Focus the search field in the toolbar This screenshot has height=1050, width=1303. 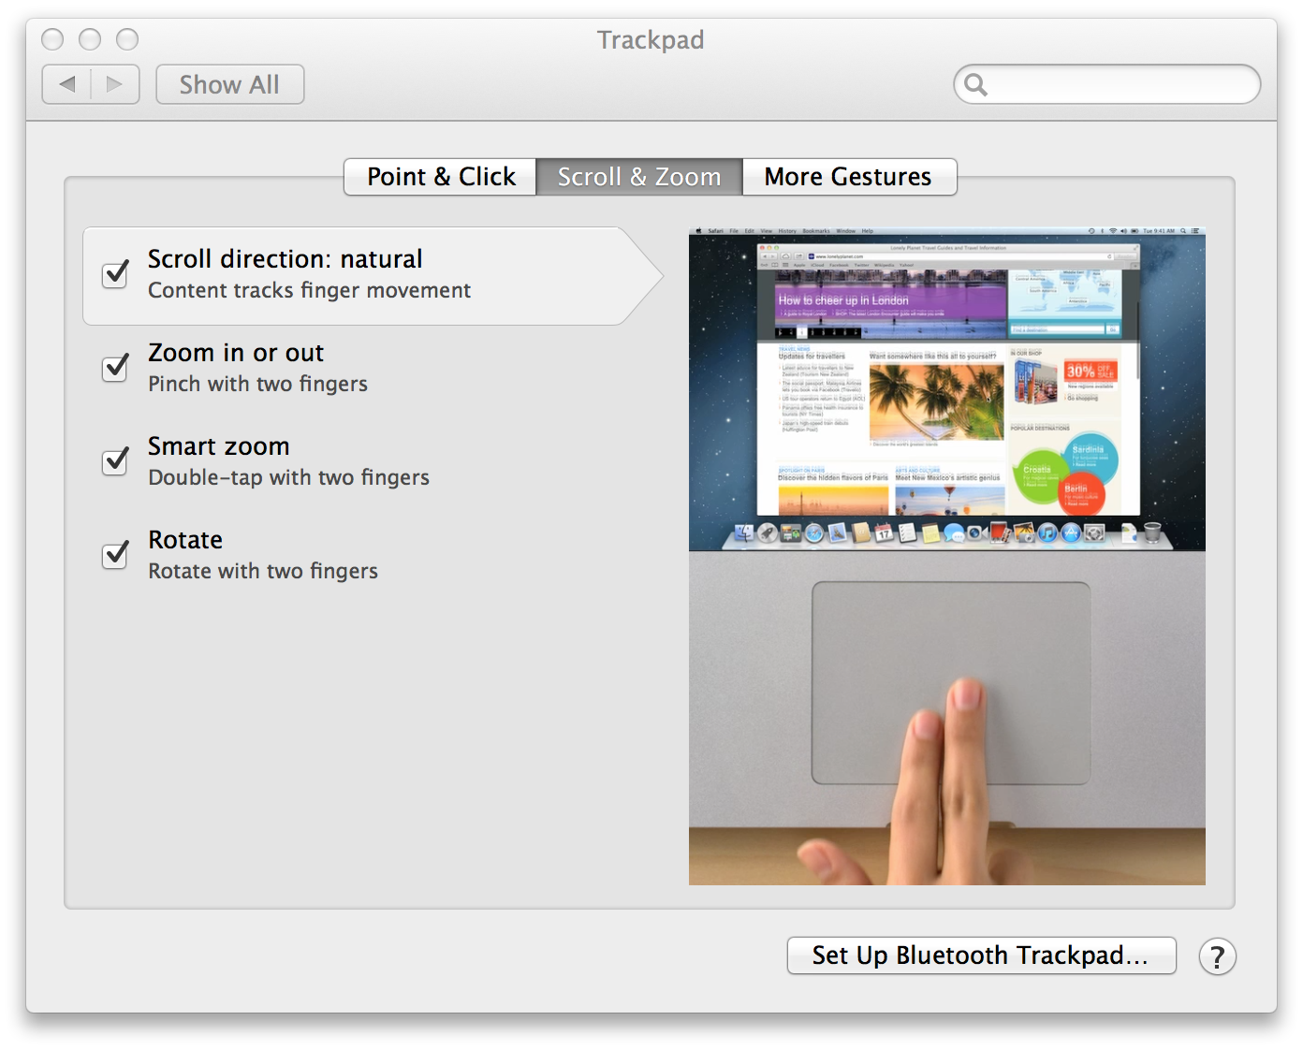[x=1107, y=84]
